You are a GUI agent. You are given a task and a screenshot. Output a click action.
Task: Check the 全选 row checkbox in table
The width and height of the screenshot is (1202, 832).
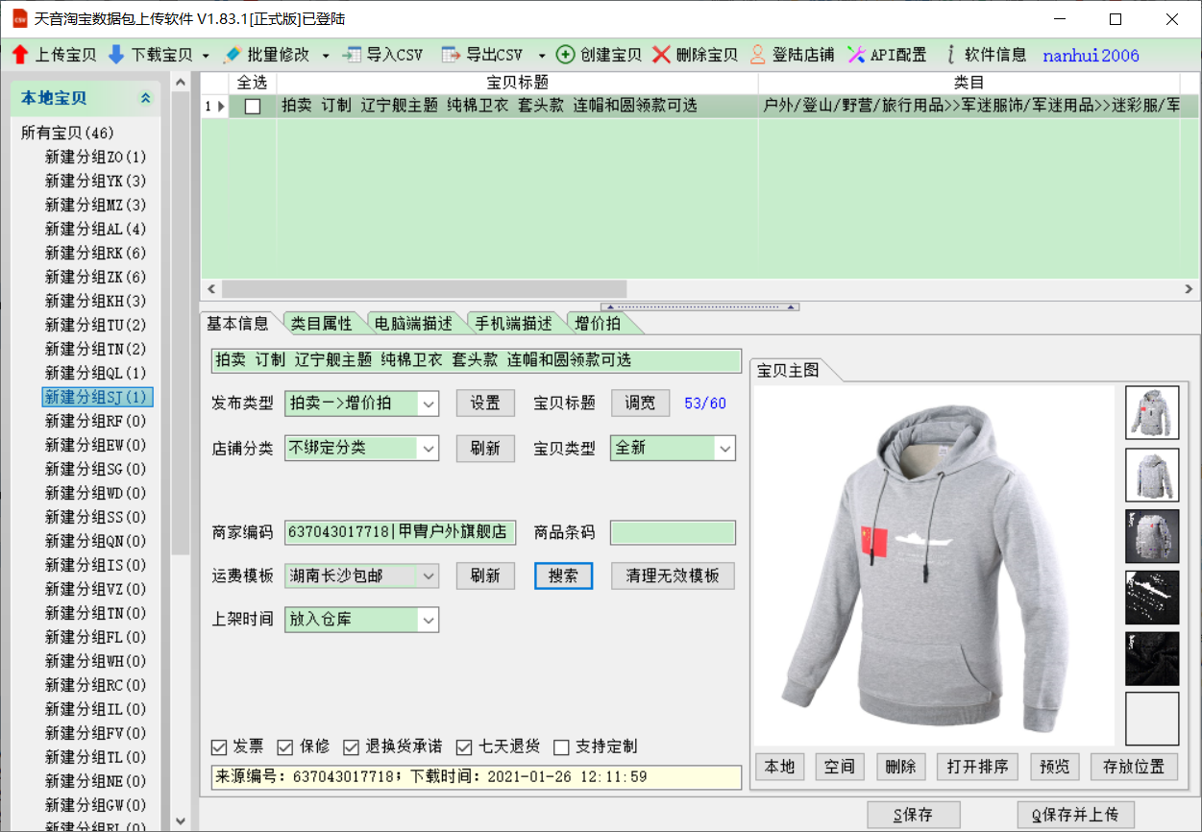coord(253,107)
